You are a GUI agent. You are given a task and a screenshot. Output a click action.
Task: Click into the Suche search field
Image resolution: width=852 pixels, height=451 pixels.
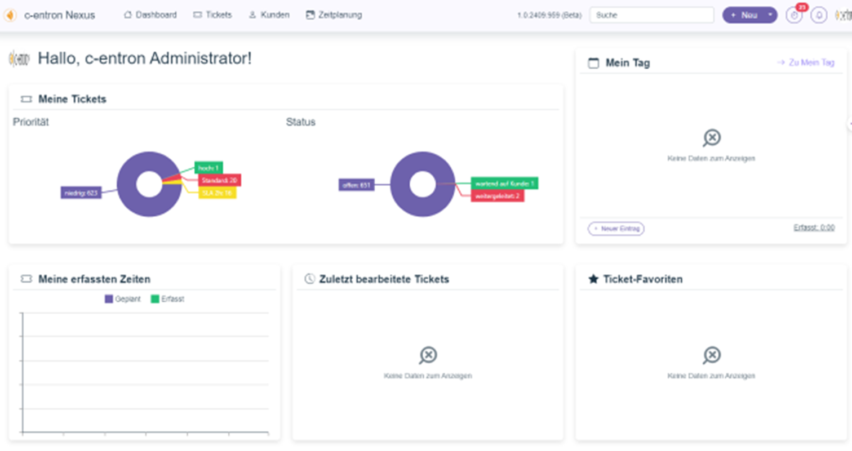[x=651, y=15]
